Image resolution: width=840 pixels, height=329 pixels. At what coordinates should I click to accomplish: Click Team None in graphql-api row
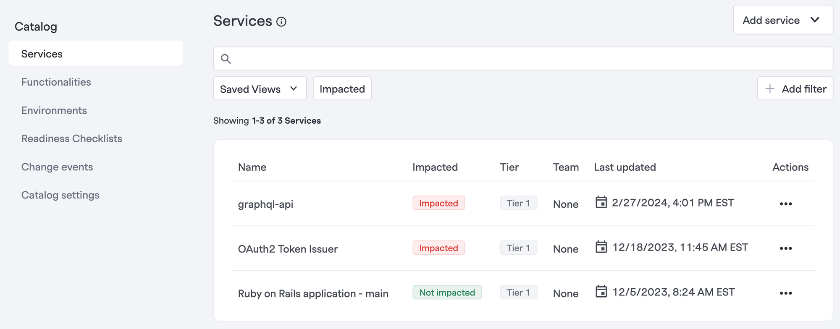pyautogui.click(x=566, y=204)
